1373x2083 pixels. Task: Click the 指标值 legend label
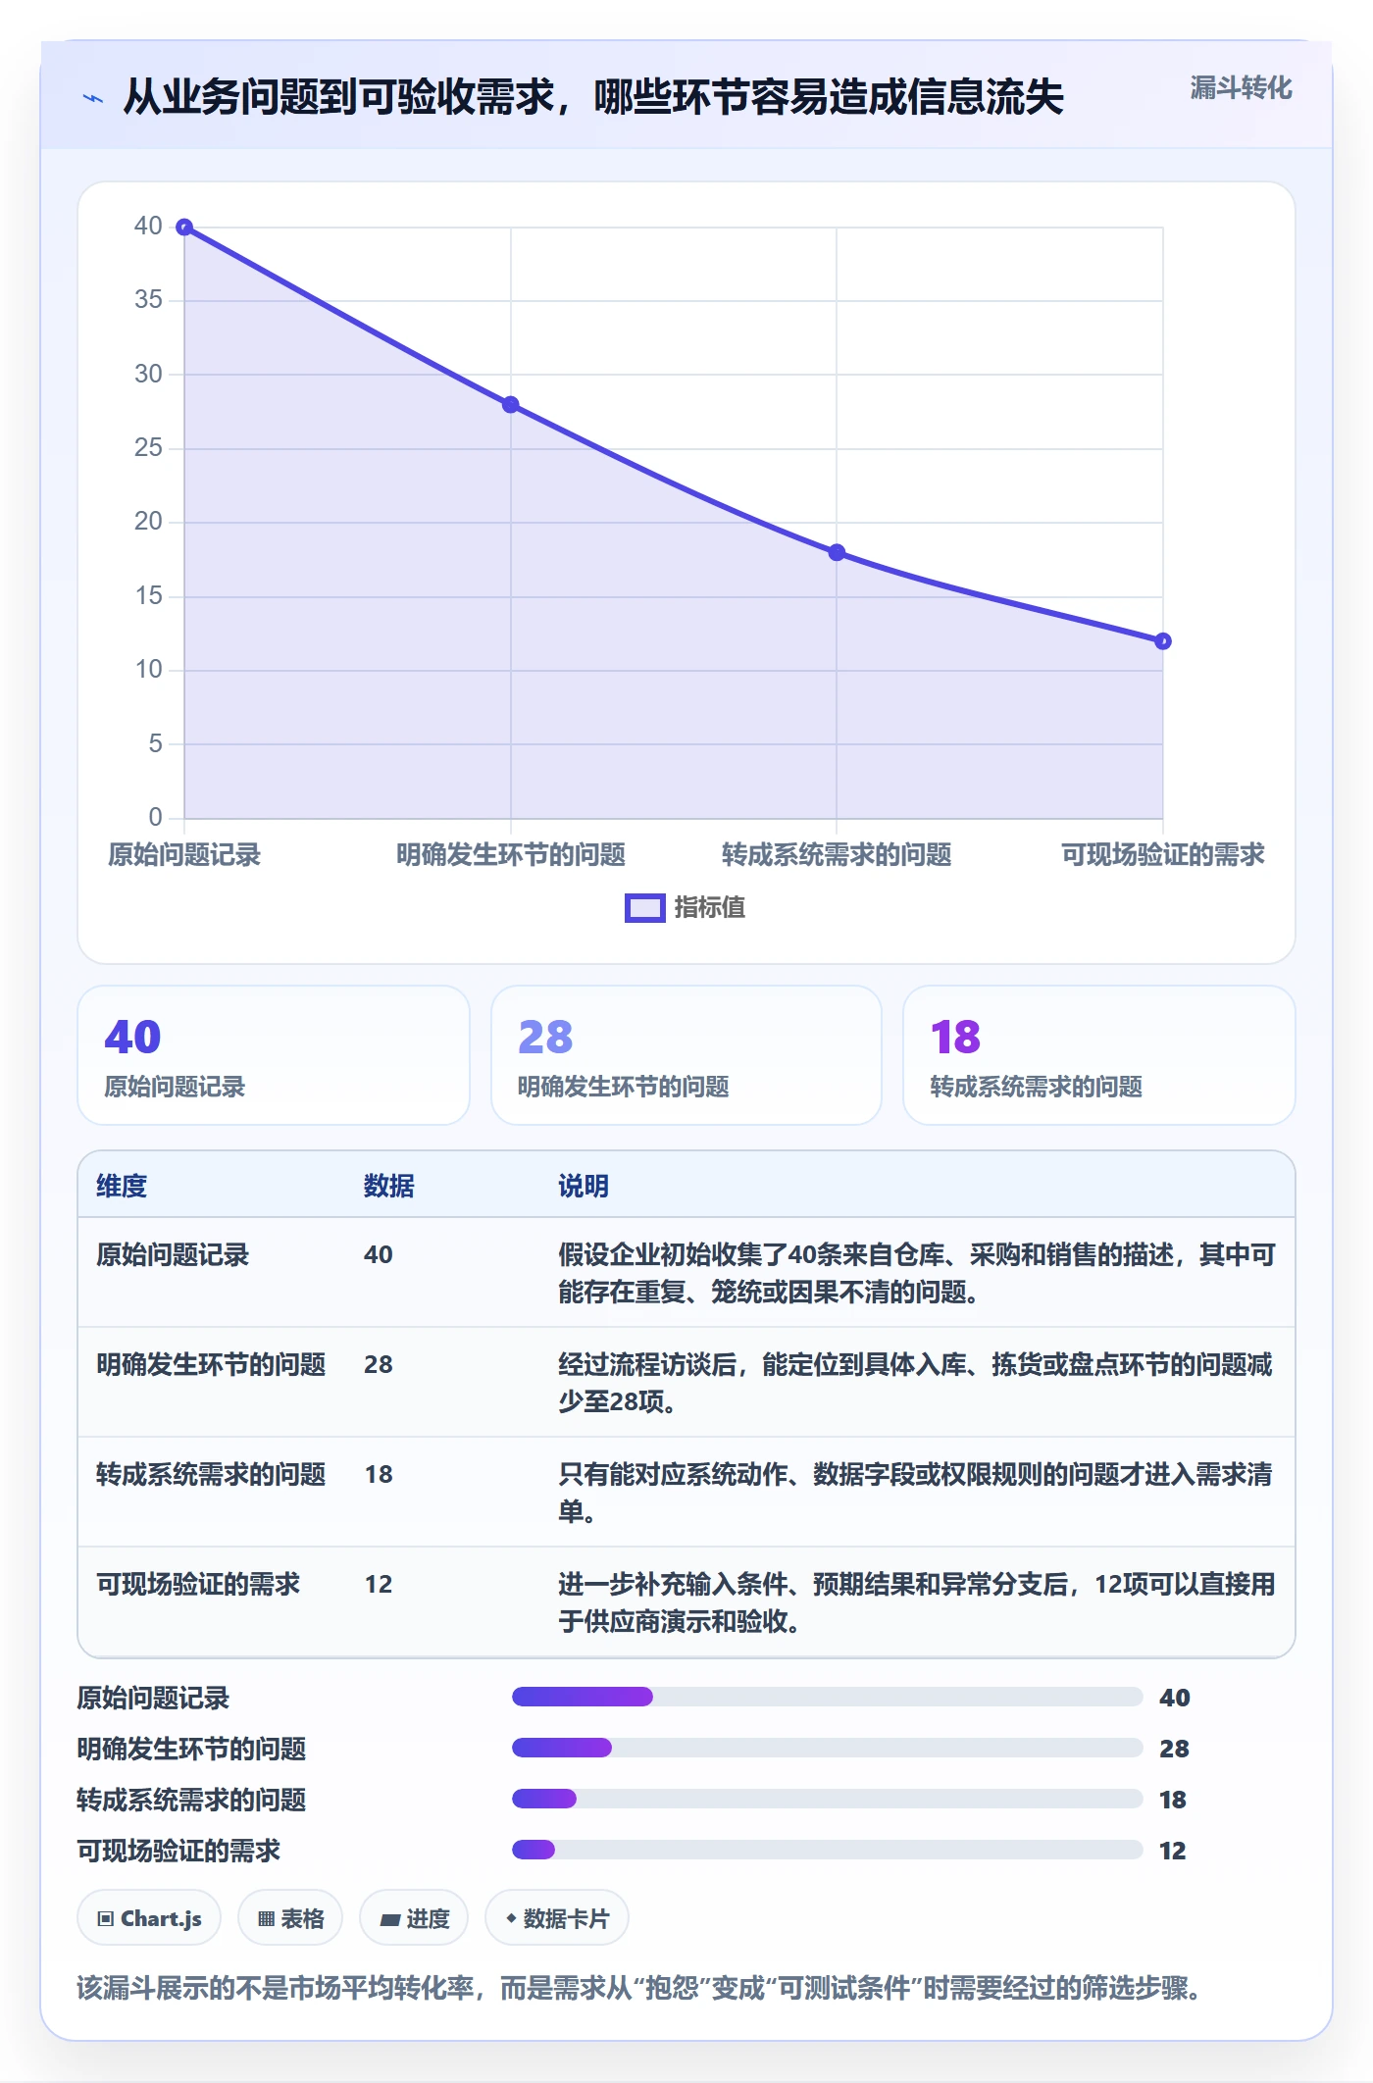[710, 908]
